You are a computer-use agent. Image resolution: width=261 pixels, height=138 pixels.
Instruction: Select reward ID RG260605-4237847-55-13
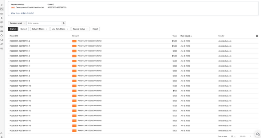(20, 126)
